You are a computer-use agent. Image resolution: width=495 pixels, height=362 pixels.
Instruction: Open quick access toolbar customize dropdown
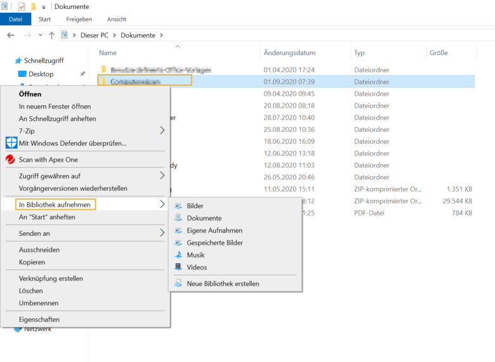coord(44,7)
